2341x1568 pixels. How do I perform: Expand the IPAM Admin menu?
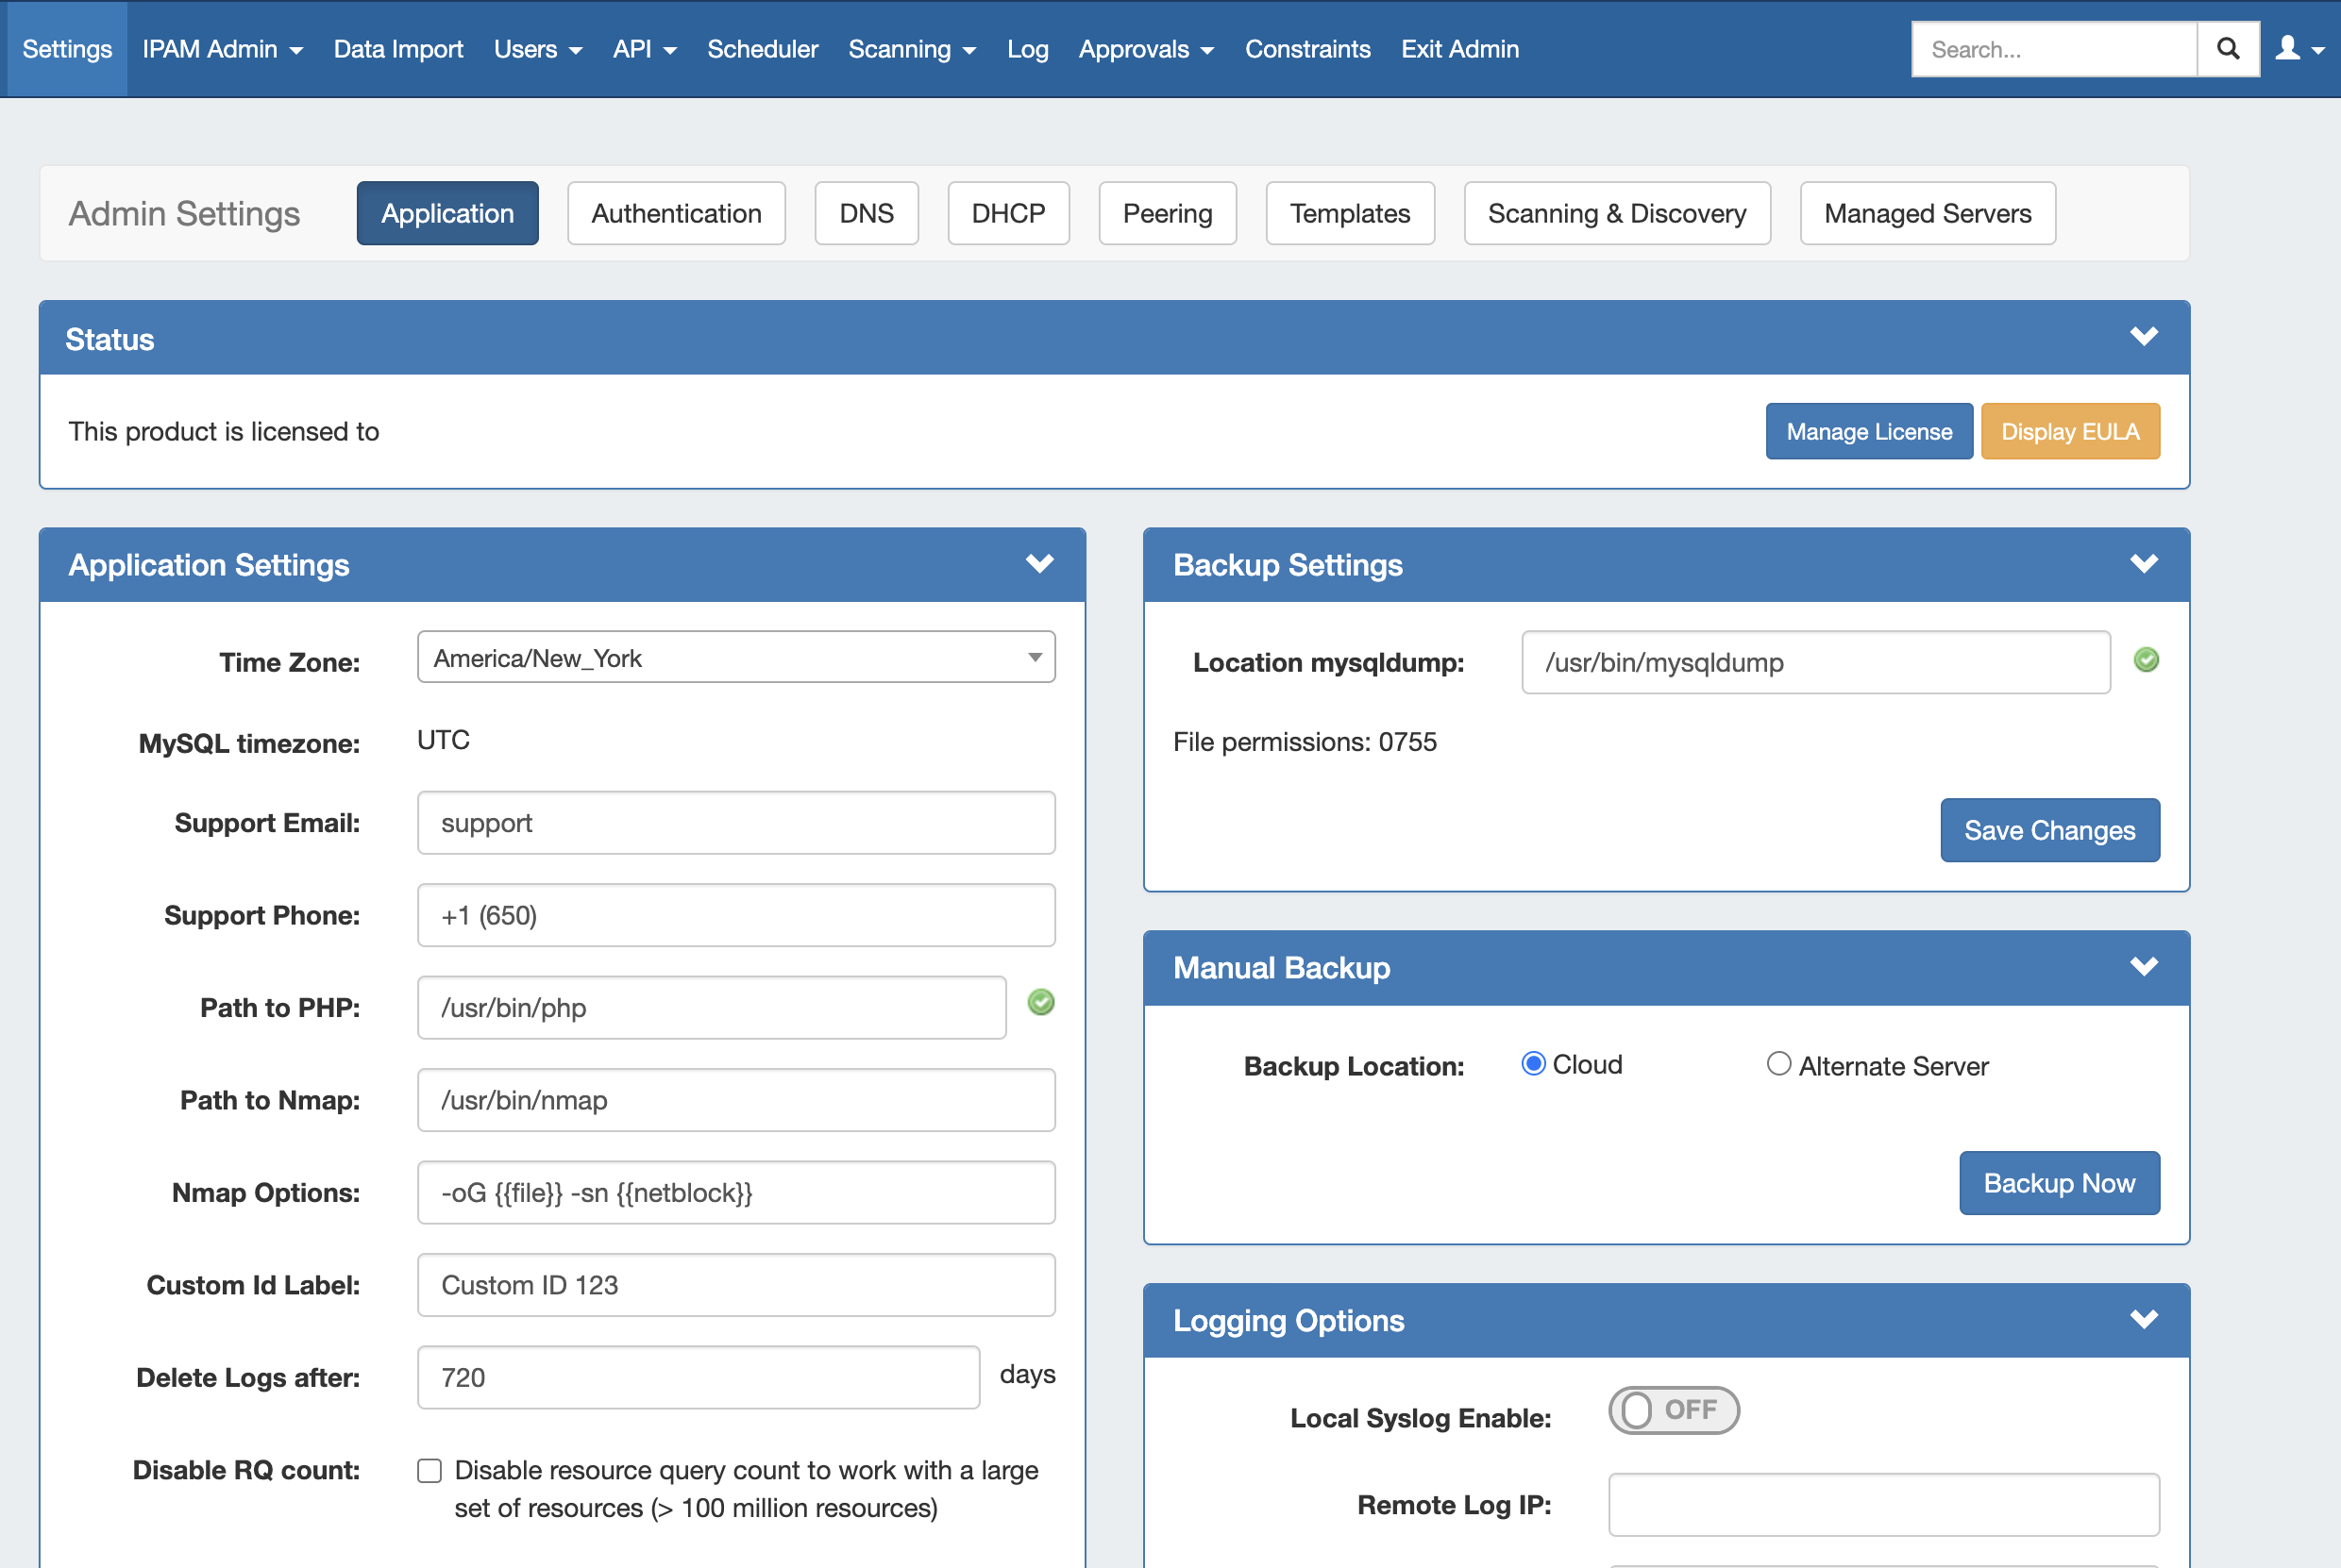click(x=222, y=49)
